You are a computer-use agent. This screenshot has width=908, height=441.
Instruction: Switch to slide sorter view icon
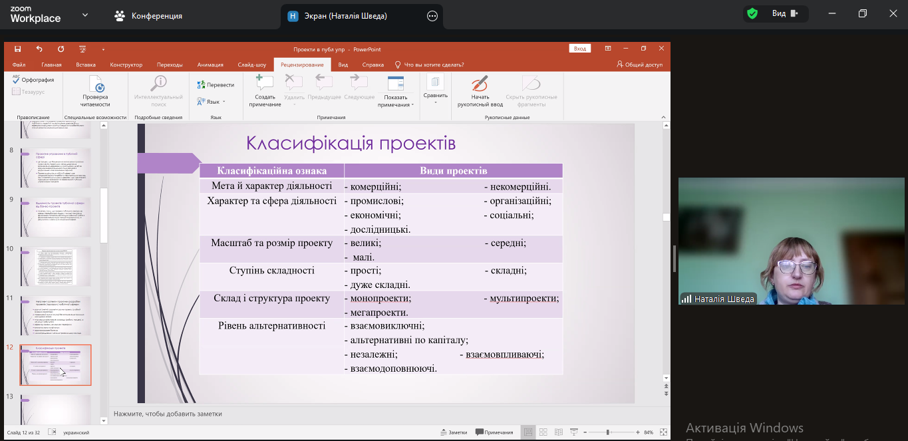[x=543, y=432]
